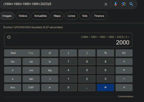The height and width of the screenshot is (102, 144).
Task: Switch to the Images tab
Action: [7, 16]
